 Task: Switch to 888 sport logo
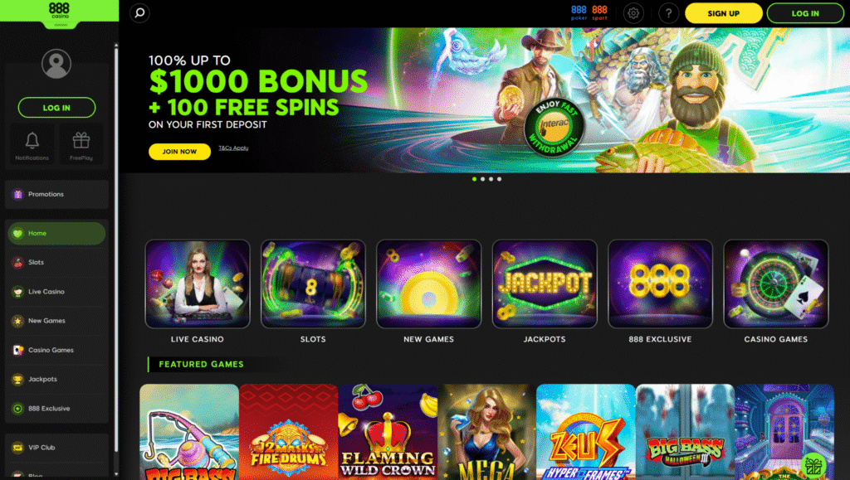tap(599, 13)
